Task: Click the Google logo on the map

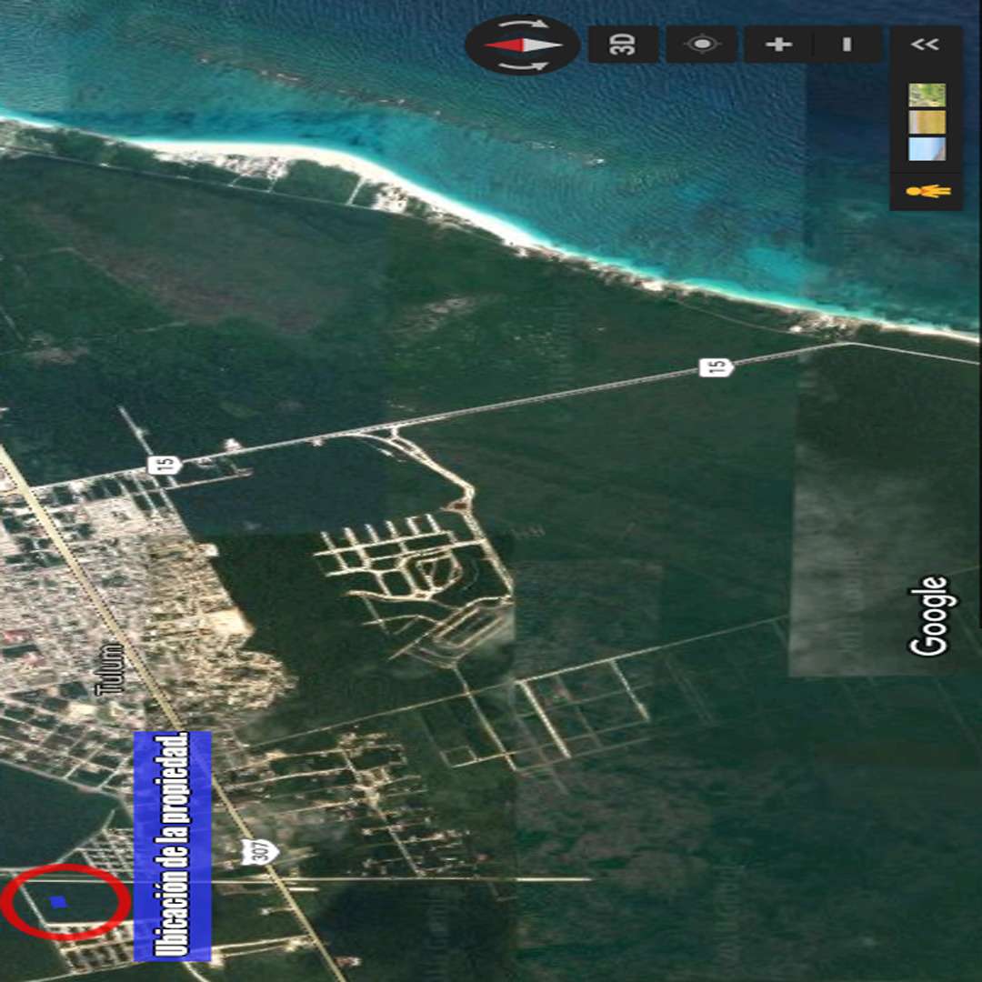Action: (x=928, y=616)
